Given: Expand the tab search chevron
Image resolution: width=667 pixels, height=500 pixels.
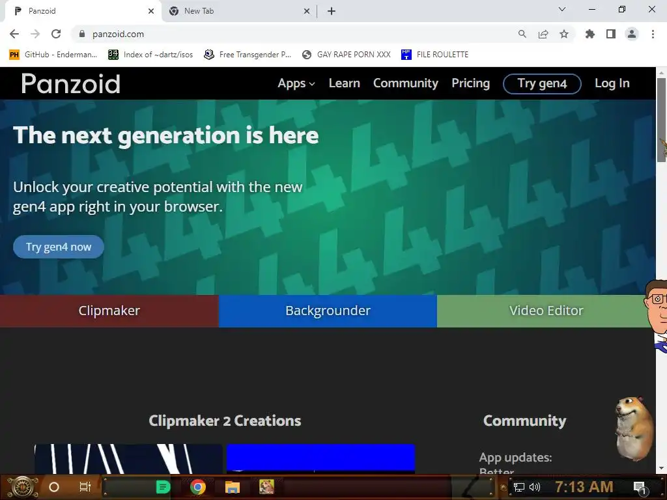Looking at the screenshot, I should pyautogui.click(x=562, y=9).
